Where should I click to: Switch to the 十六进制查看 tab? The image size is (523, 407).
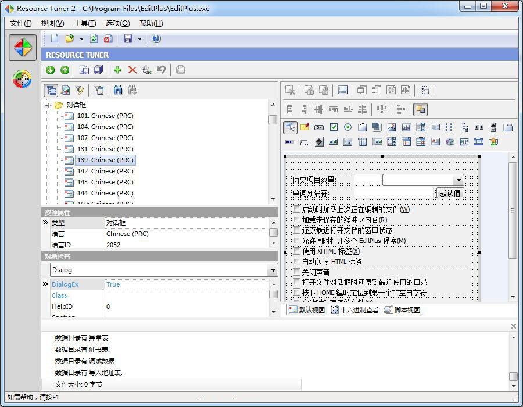tap(354, 309)
